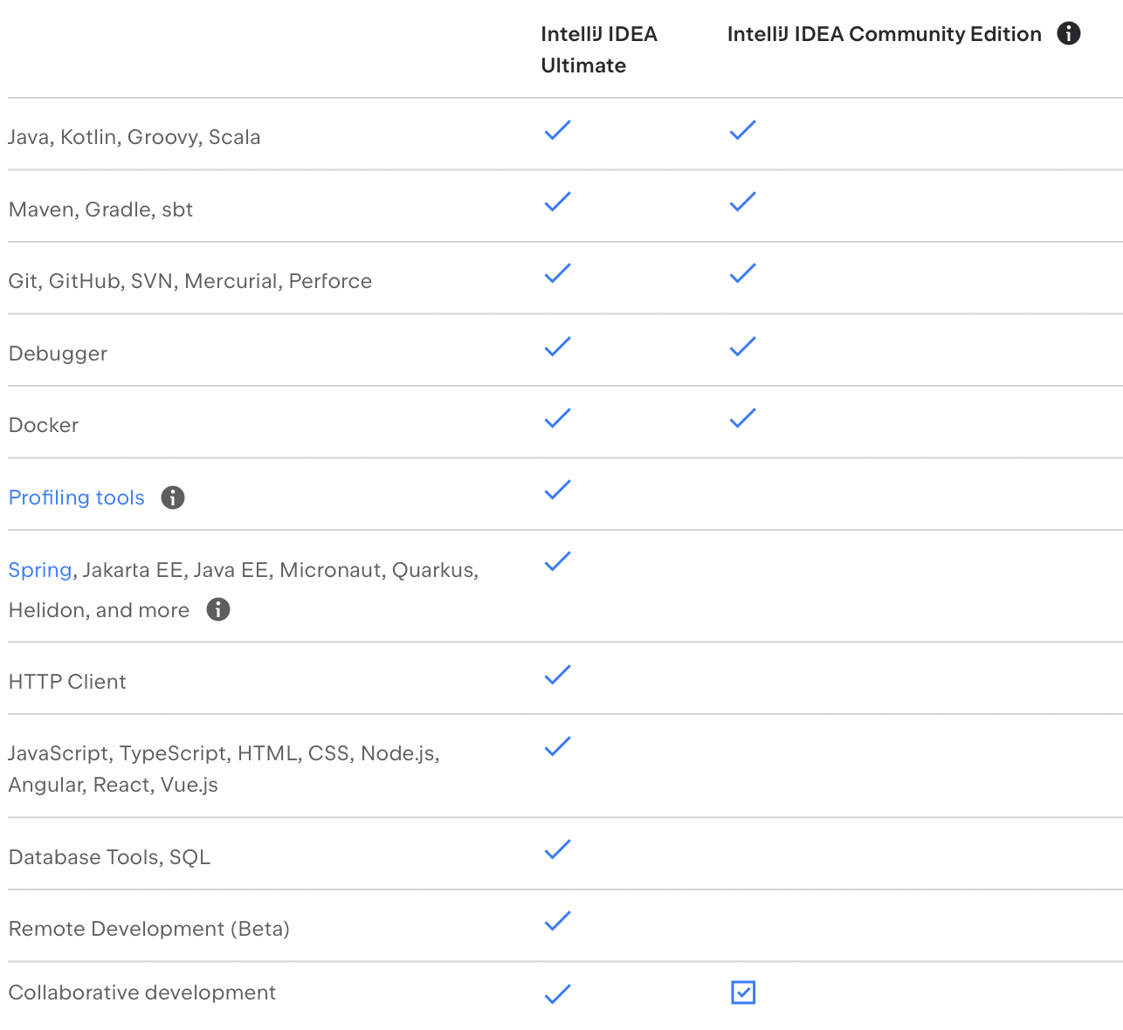Viewport: 1123px width, 1030px height.
Task: Click the HTTP Client row label
Action: pyautogui.click(x=67, y=682)
